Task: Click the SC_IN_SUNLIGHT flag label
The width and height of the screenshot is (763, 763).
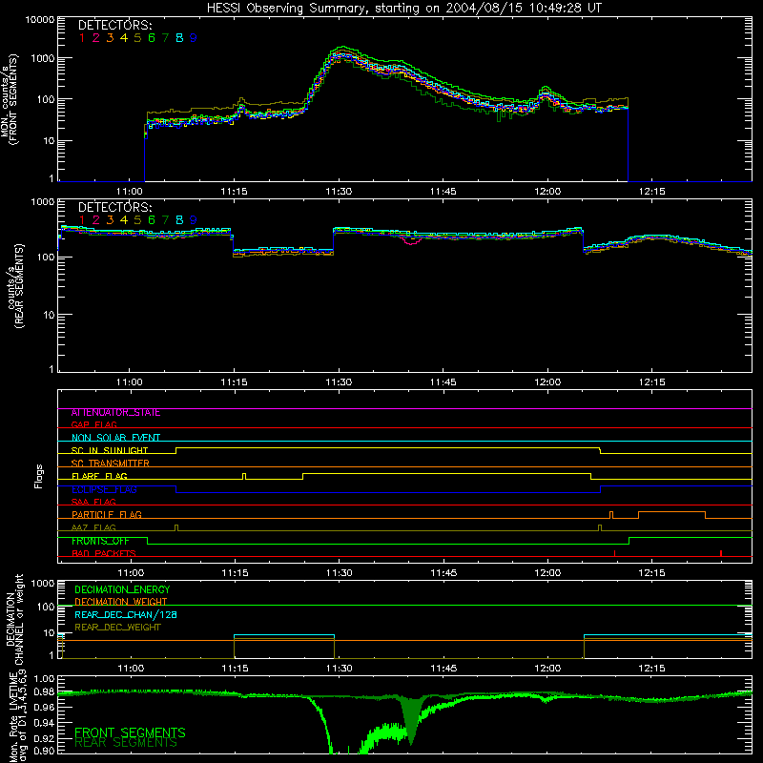Action: point(110,450)
